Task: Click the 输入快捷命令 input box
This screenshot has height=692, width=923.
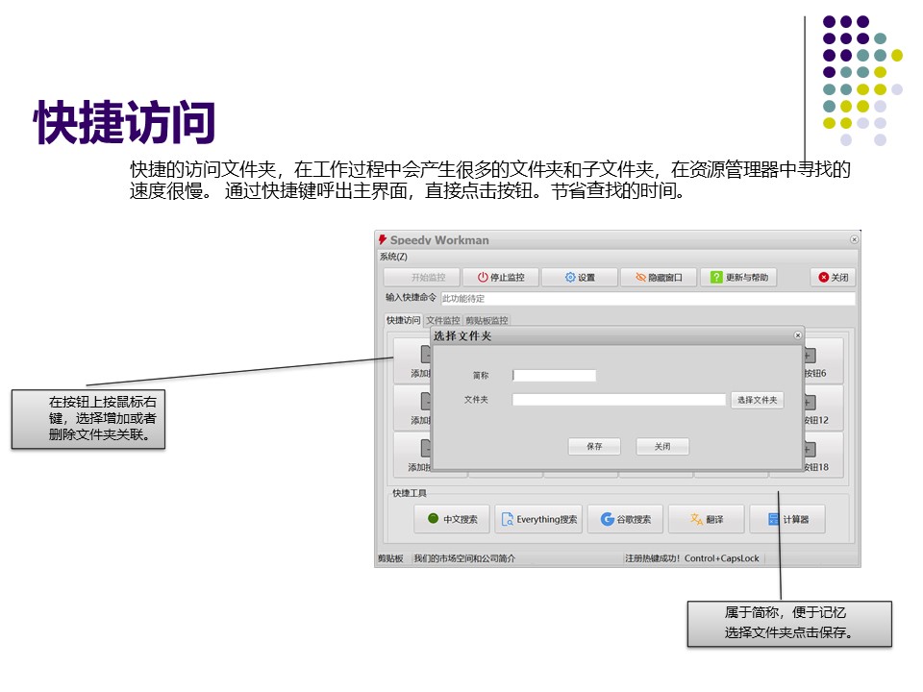Action: (647, 299)
